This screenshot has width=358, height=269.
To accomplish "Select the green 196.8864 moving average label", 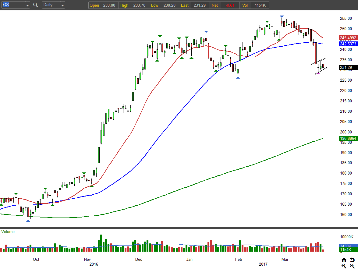I will click(x=348, y=138).
